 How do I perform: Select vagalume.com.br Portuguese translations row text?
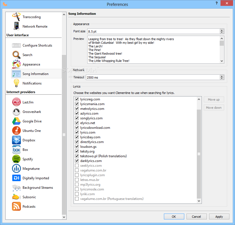[112, 199]
